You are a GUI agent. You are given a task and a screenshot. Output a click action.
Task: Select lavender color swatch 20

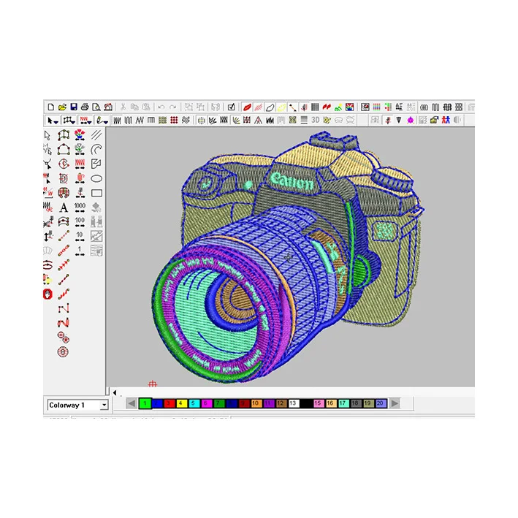[x=381, y=403]
